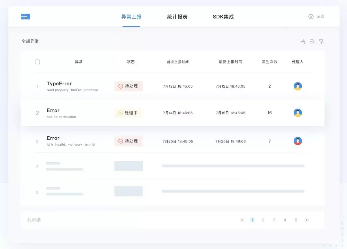
Task: Select placeholder row number 4
Action: point(37,166)
